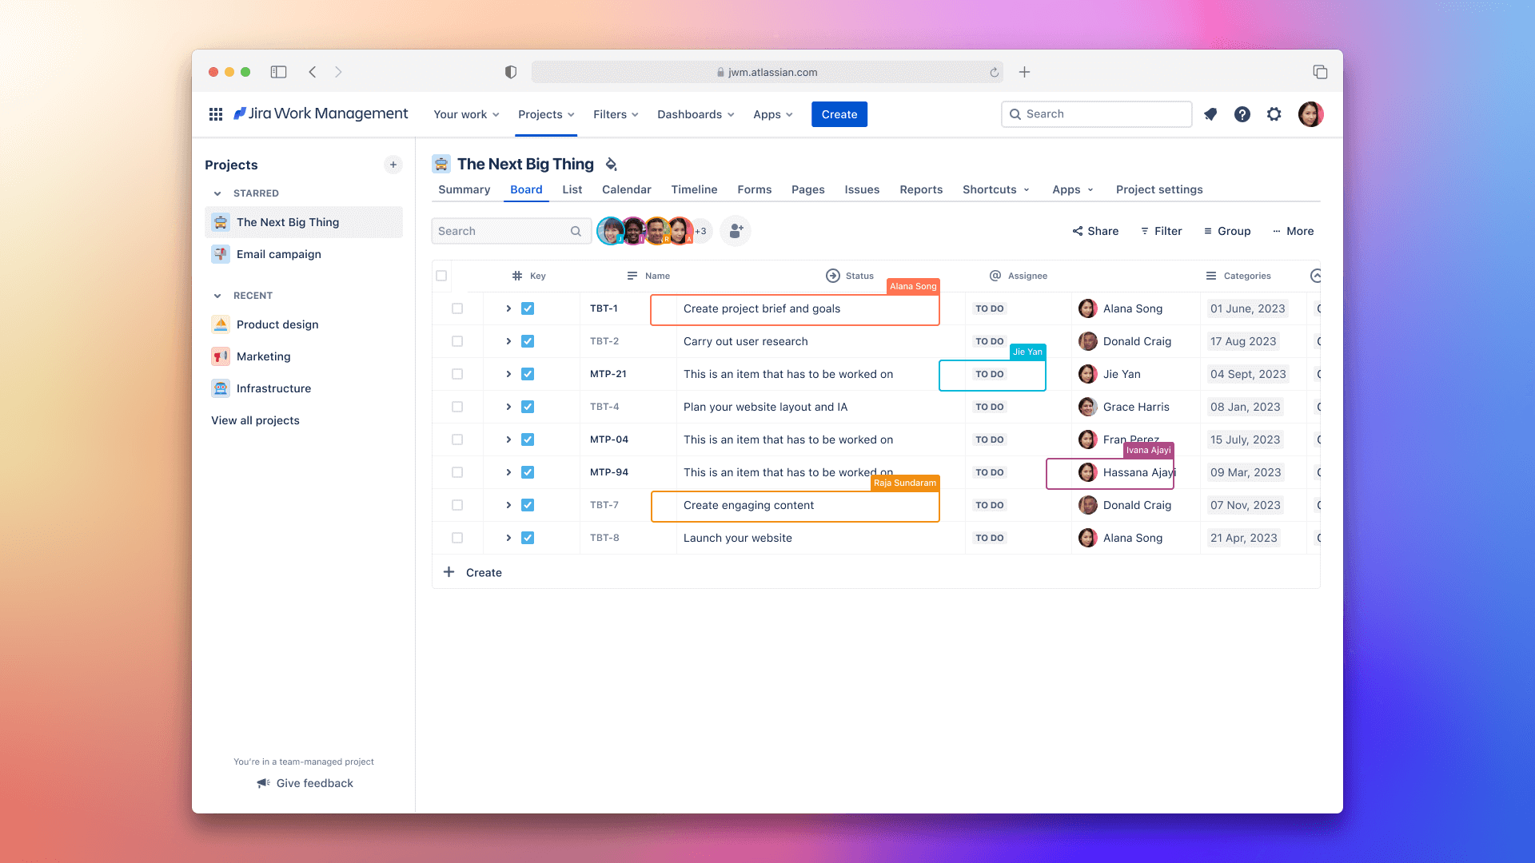Viewport: 1535px width, 863px height.
Task: Collapse the STARRED projects section
Action: pos(216,193)
